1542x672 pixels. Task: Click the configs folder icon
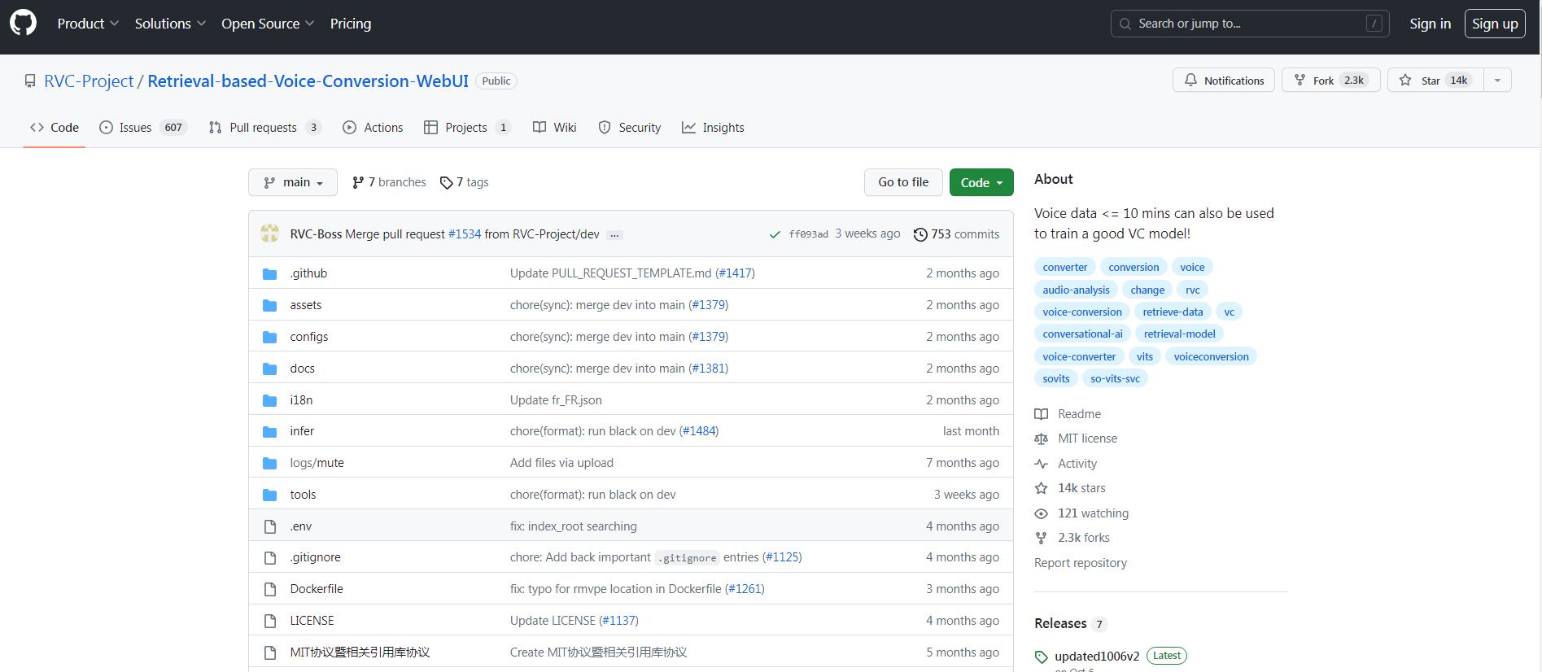[x=270, y=337]
